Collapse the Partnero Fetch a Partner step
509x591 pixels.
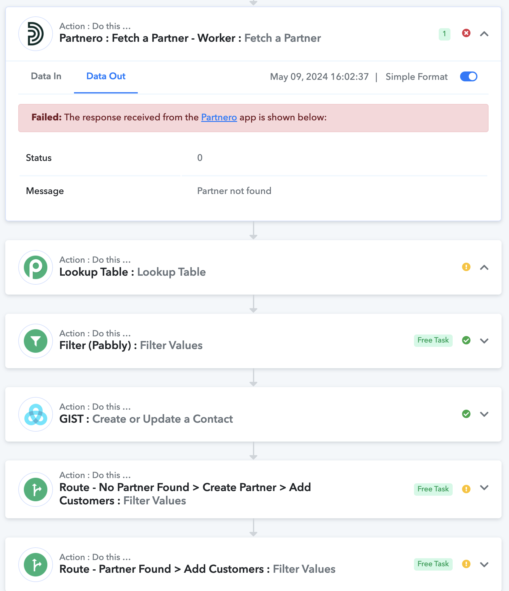tap(484, 34)
